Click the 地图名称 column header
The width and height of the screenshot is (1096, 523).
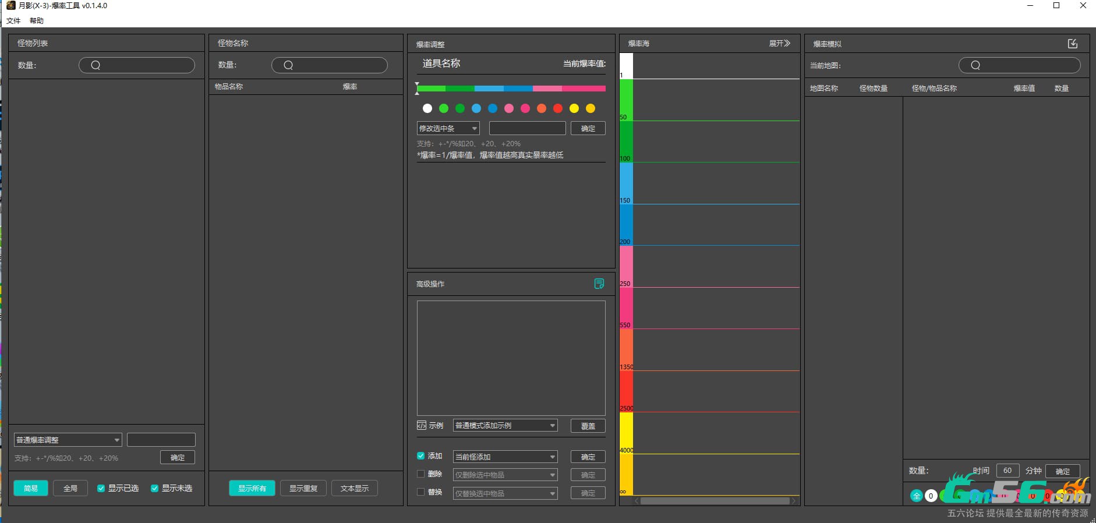[x=824, y=89]
